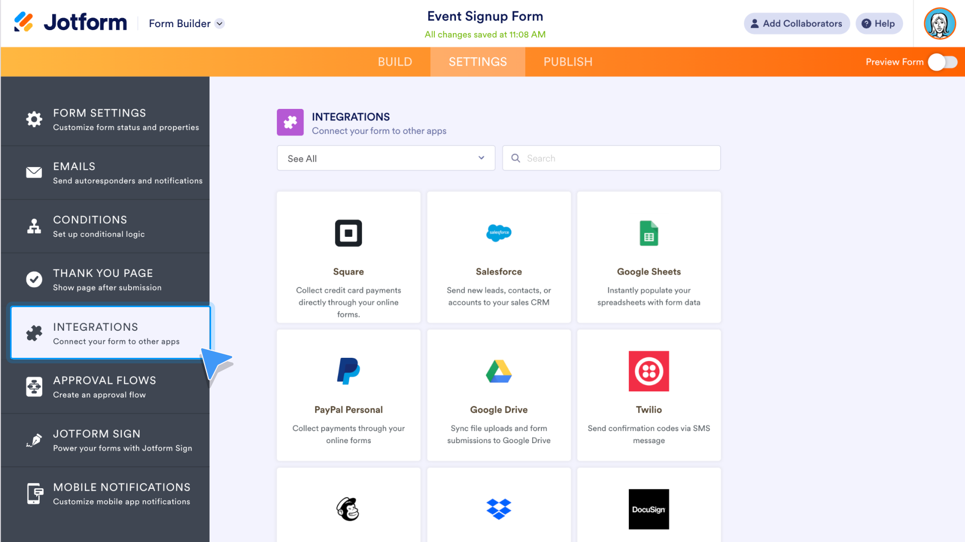Toggle the Preview Form switch

941,62
